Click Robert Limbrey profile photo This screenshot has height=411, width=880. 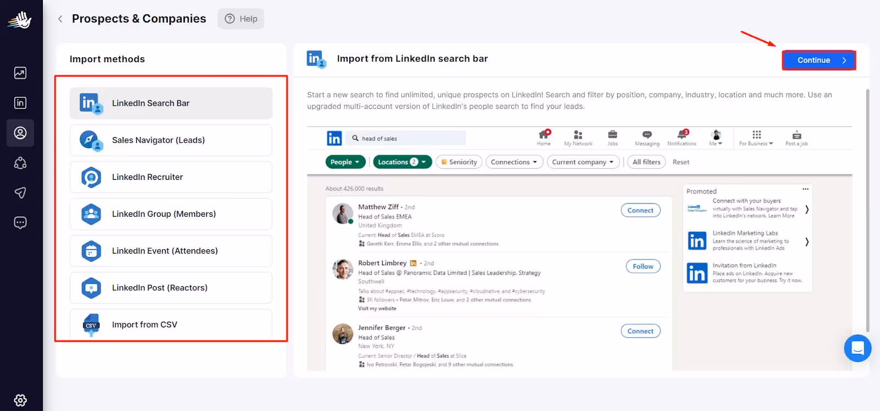click(343, 269)
